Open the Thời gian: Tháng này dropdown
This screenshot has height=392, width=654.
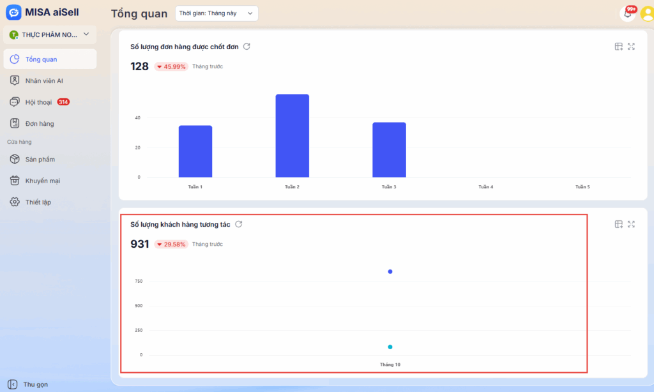coord(217,13)
